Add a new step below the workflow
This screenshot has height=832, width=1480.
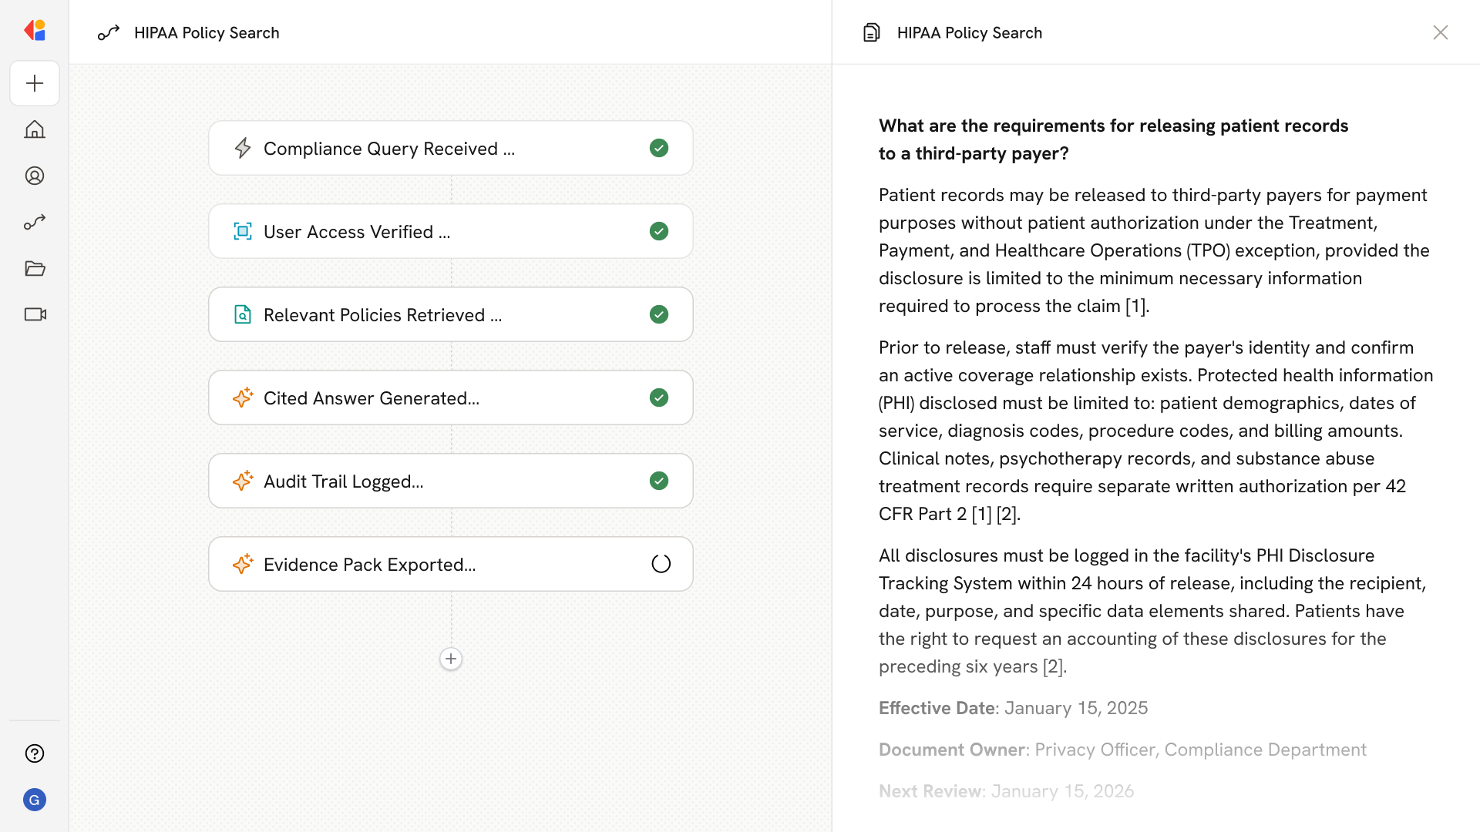451,659
